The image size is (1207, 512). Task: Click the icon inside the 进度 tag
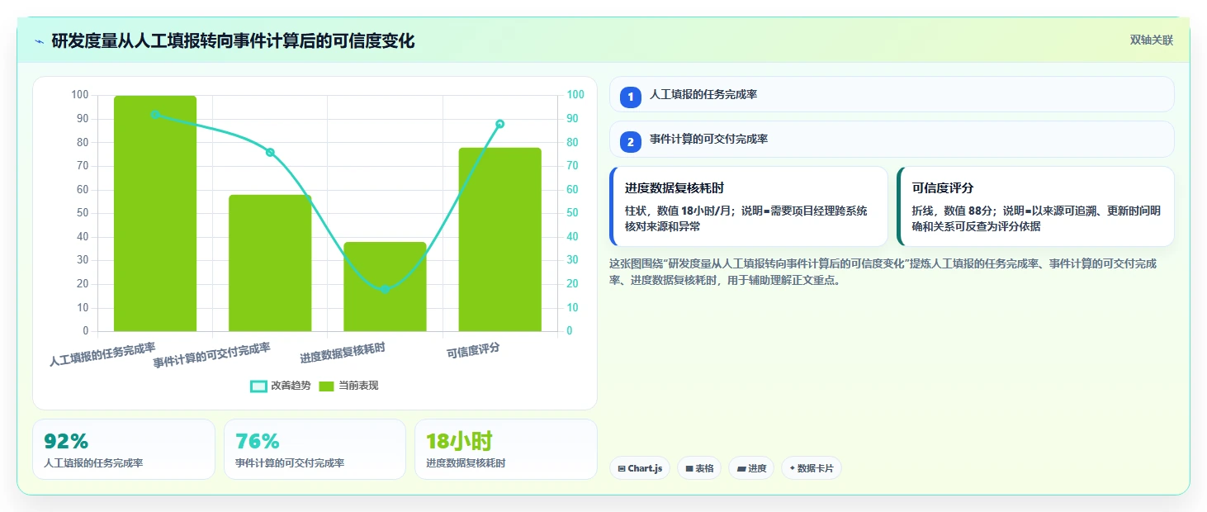pyautogui.click(x=741, y=468)
